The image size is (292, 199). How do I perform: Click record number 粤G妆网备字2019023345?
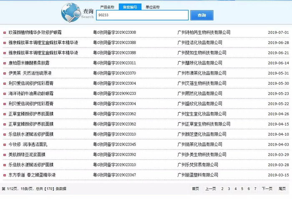pyautogui.click(x=115, y=144)
